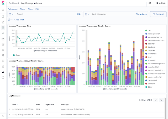Viewport: 168px width, 119px height.
Task: Toggle tls-proxy legend entry
Action: [x=150, y=50]
